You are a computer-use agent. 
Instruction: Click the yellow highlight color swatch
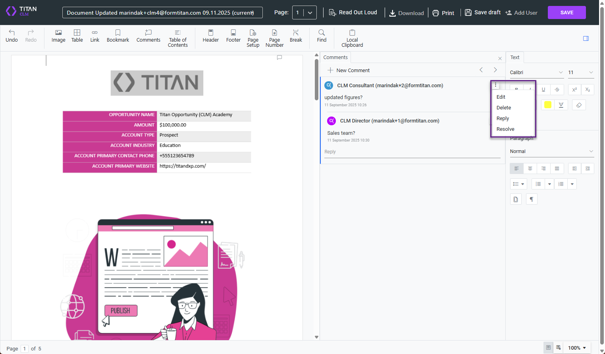pos(548,105)
